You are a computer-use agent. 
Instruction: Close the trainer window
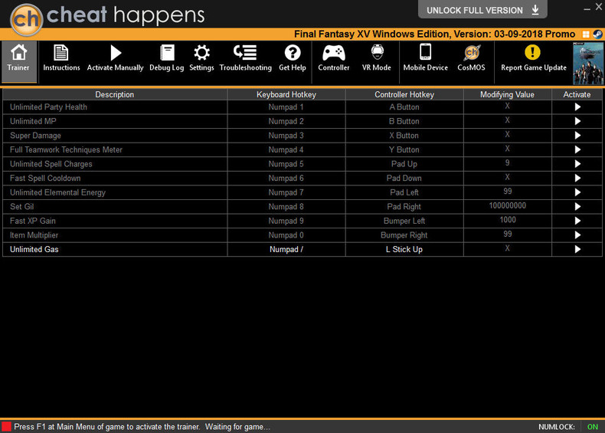pyautogui.click(x=598, y=7)
